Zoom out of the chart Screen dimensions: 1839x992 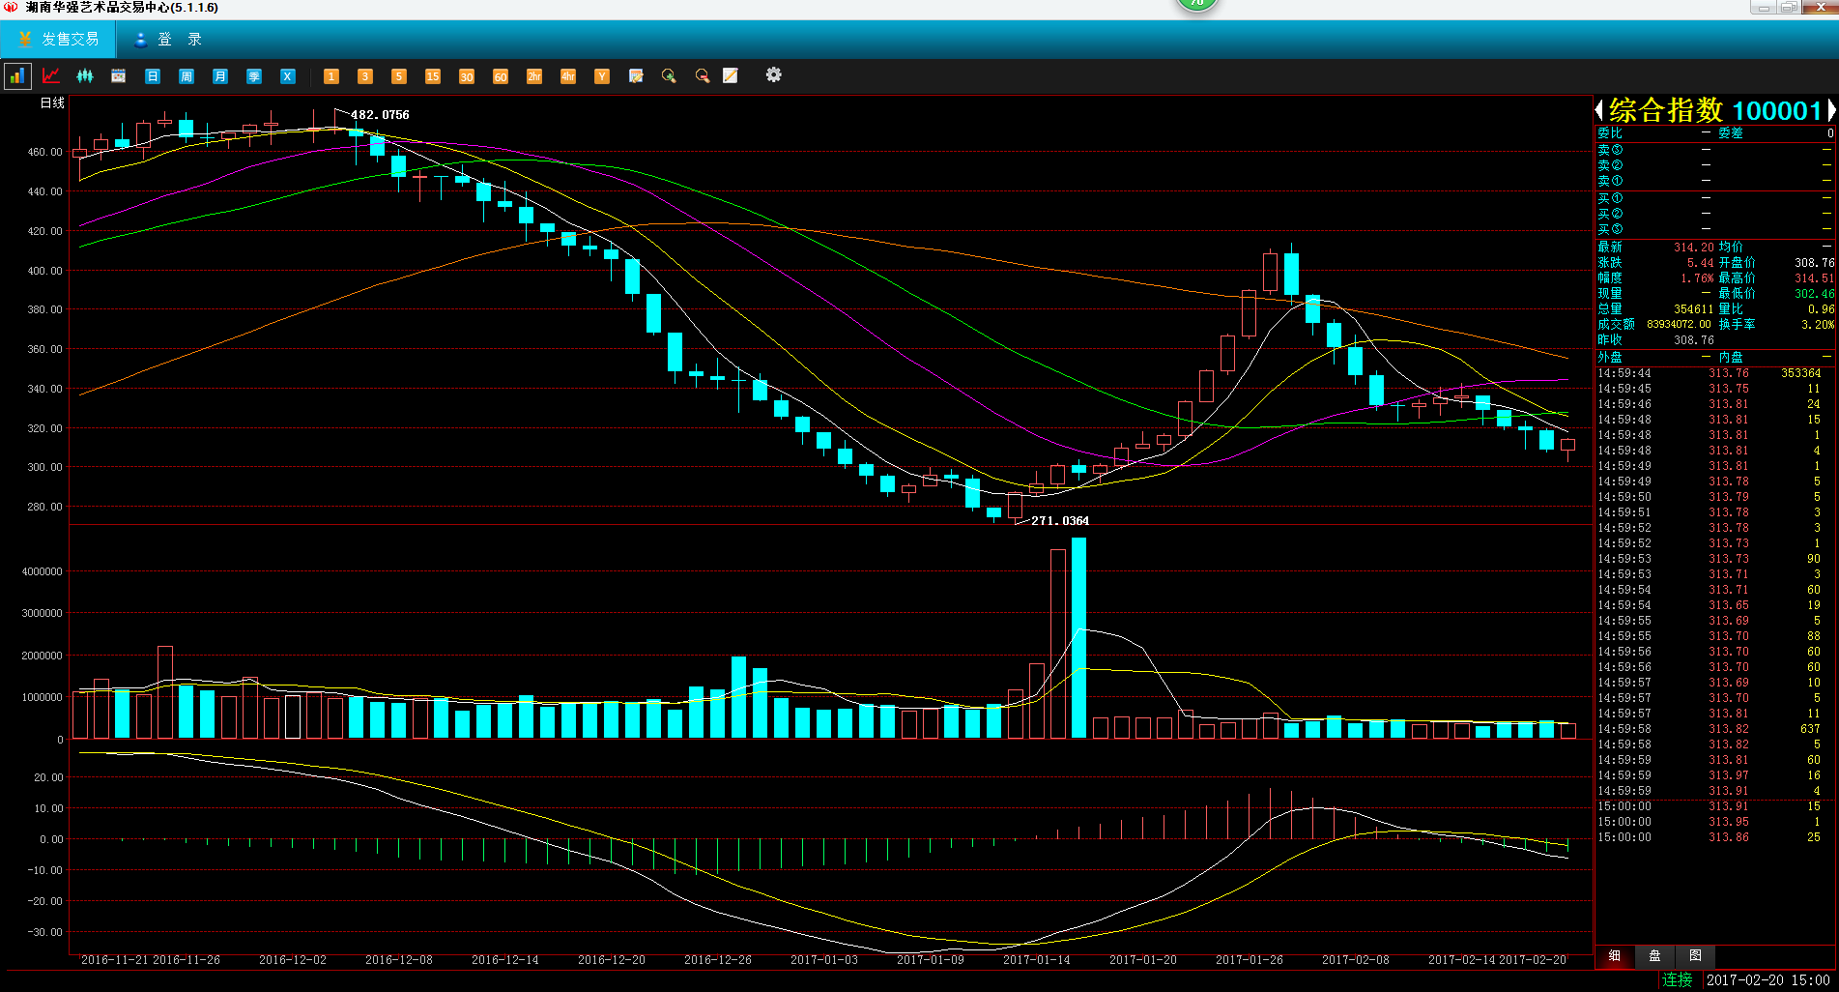pos(703,75)
